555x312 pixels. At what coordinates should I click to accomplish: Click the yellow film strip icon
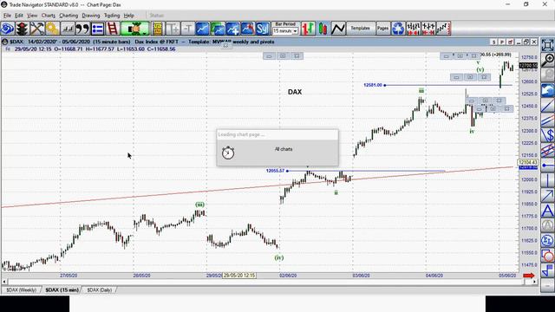coord(158,29)
